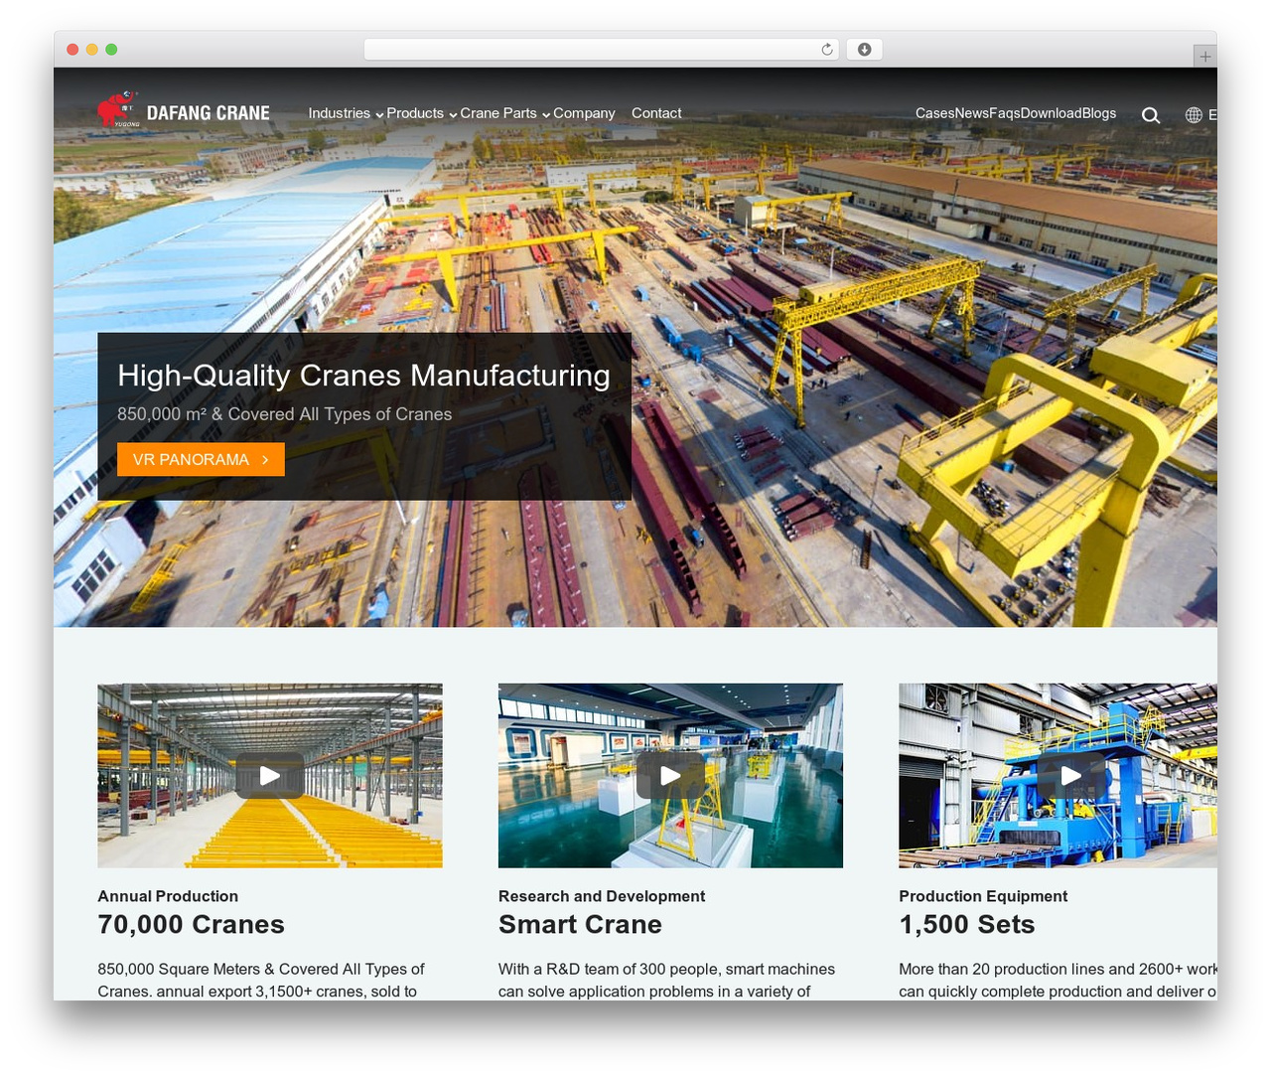This screenshot has width=1271, height=1077.
Task: Reload the page with the refresh icon
Action: pos(827,50)
